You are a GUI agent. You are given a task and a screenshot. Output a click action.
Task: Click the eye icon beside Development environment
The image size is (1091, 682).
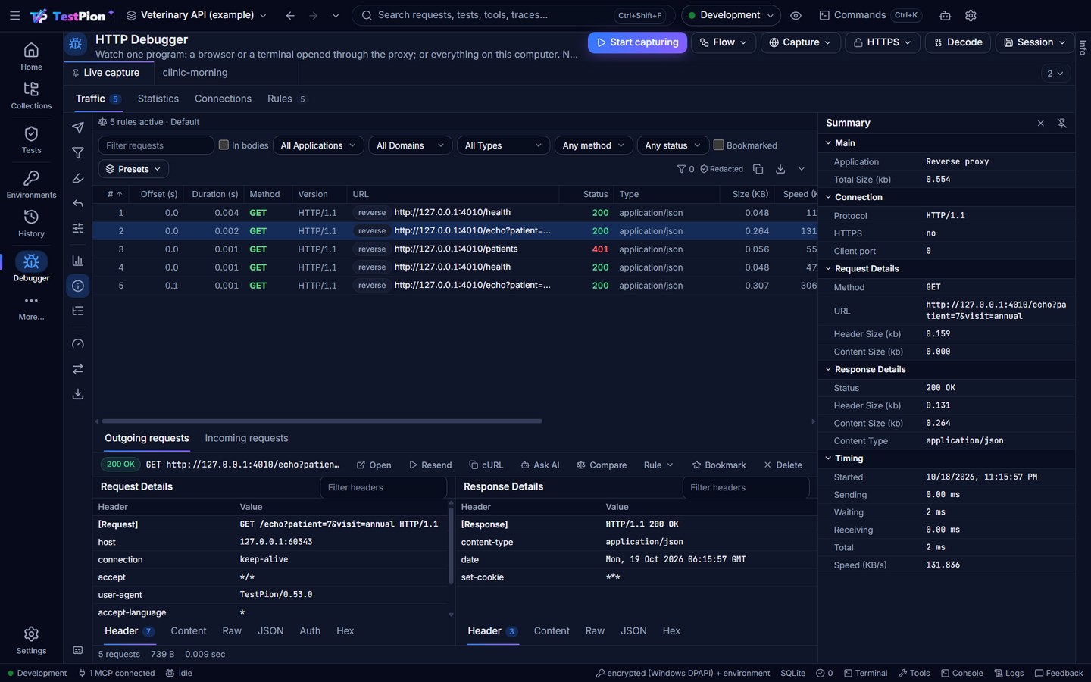click(796, 15)
